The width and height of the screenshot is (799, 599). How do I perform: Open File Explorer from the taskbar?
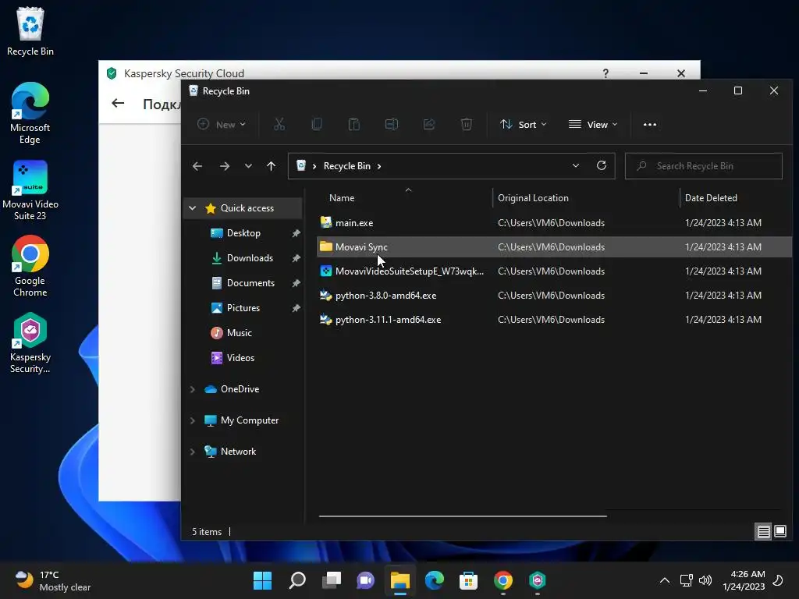click(x=400, y=580)
